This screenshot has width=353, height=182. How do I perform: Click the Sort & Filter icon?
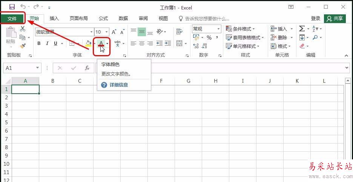pyautogui.click(x=315, y=29)
